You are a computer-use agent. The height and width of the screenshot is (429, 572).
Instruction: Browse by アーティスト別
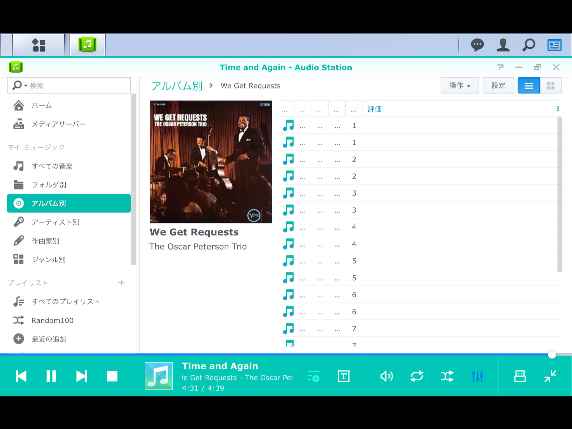click(69, 222)
